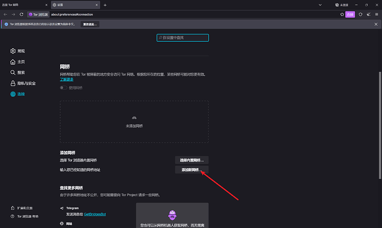This screenshot has width=382, height=228.
Task: Click the 添加新网桥 button
Action: pos(192,170)
